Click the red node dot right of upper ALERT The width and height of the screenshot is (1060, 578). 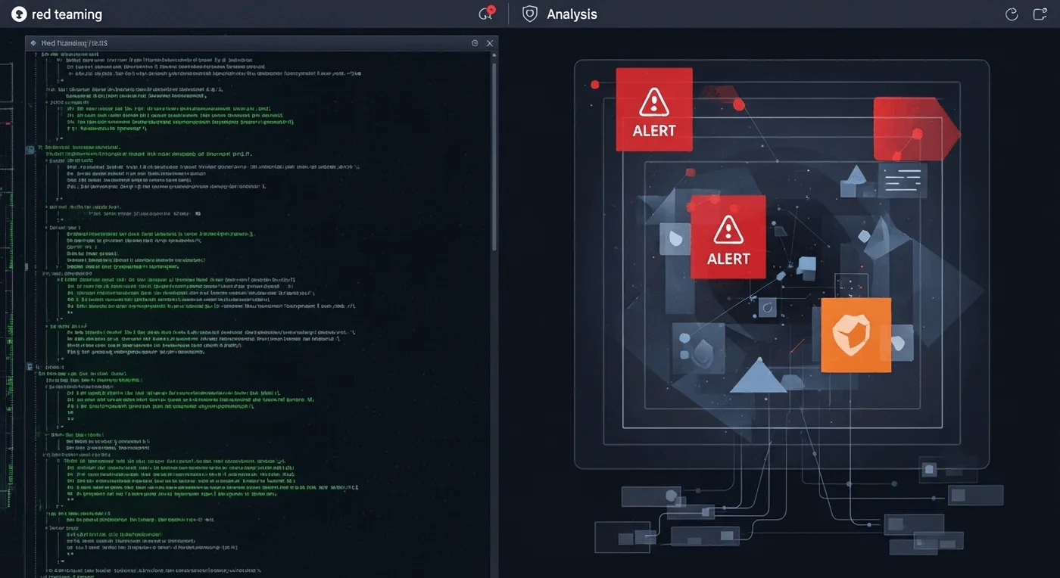tap(739, 104)
